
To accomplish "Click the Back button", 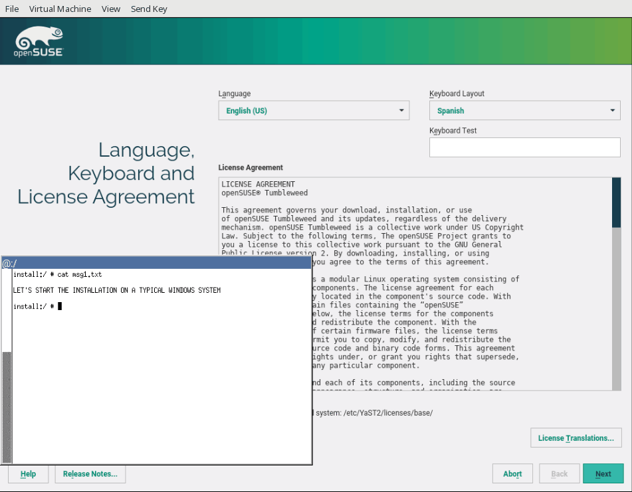I will 560,474.
